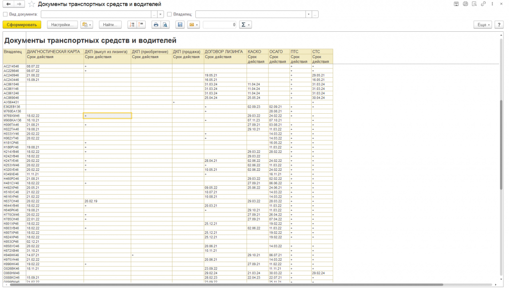Open Настройки report settings
Image resolution: width=509 pixels, height=288 pixels.
pyautogui.click(x=63, y=24)
